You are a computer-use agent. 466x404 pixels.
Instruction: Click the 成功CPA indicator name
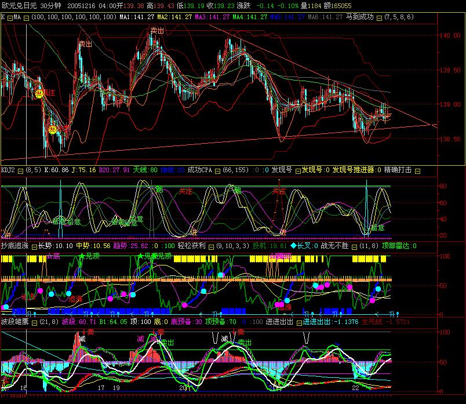coord(200,170)
